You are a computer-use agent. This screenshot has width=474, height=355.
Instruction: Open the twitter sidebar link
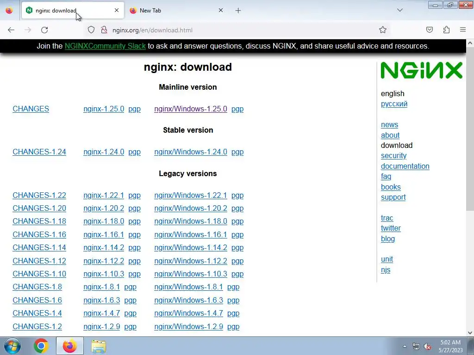tap(391, 228)
